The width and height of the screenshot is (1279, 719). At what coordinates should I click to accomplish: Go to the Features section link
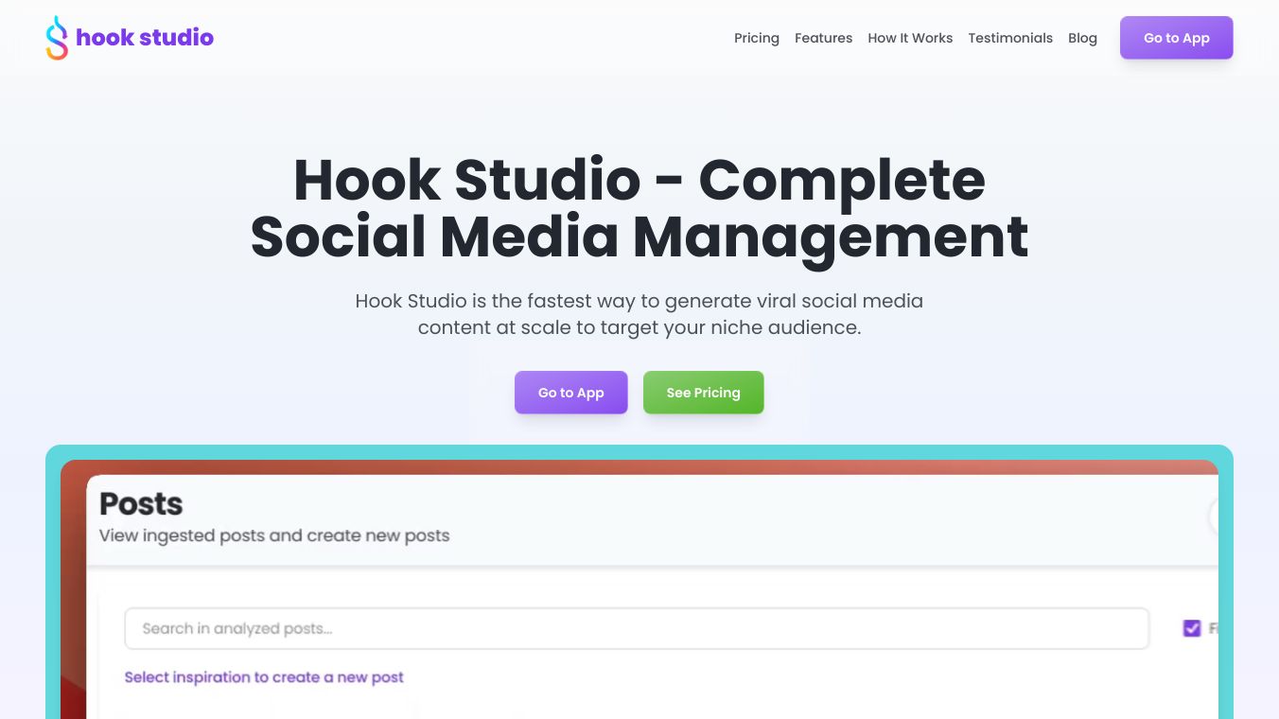(x=823, y=38)
